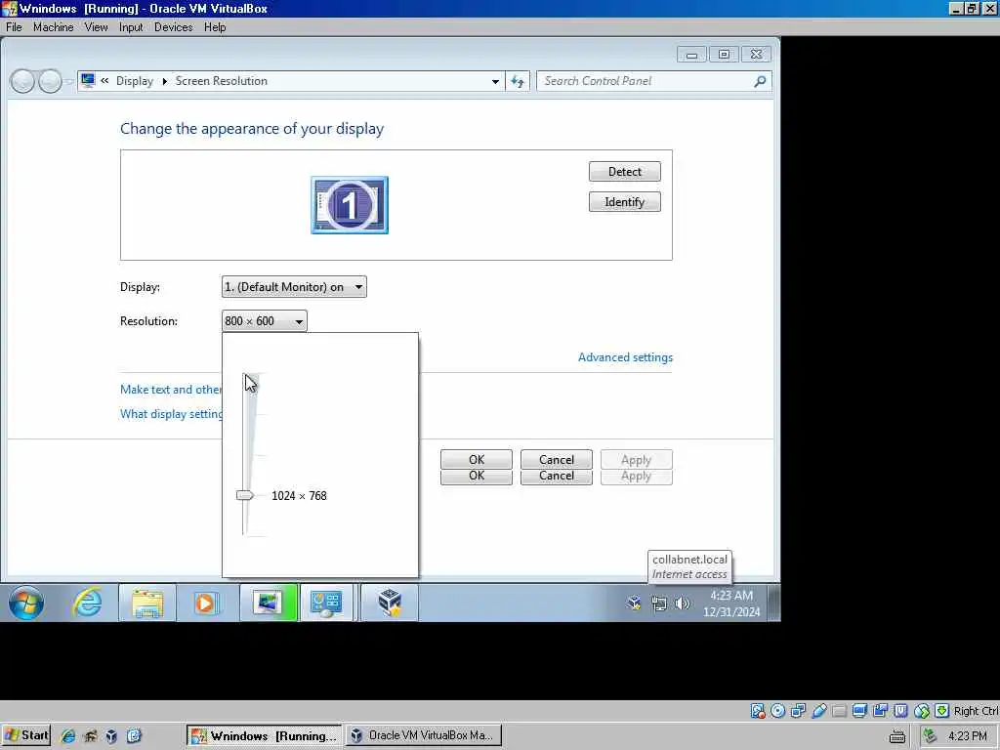Click the VirtualBox hard disk activity indicator
The width and height of the screenshot is (1000, 750).
click(757, 711)
